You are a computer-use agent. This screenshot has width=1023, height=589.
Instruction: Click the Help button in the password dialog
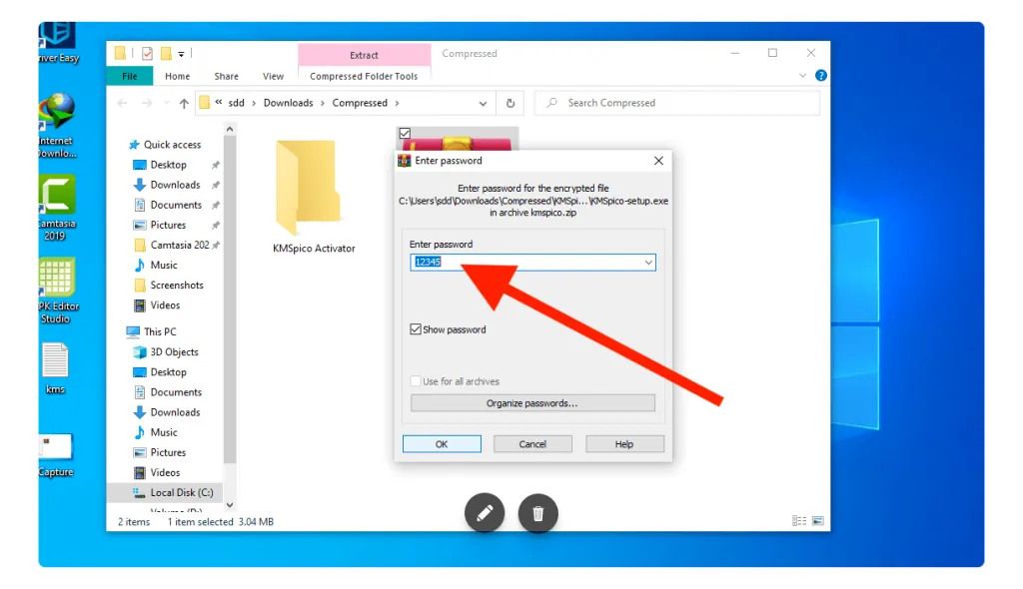coord(624,444)
